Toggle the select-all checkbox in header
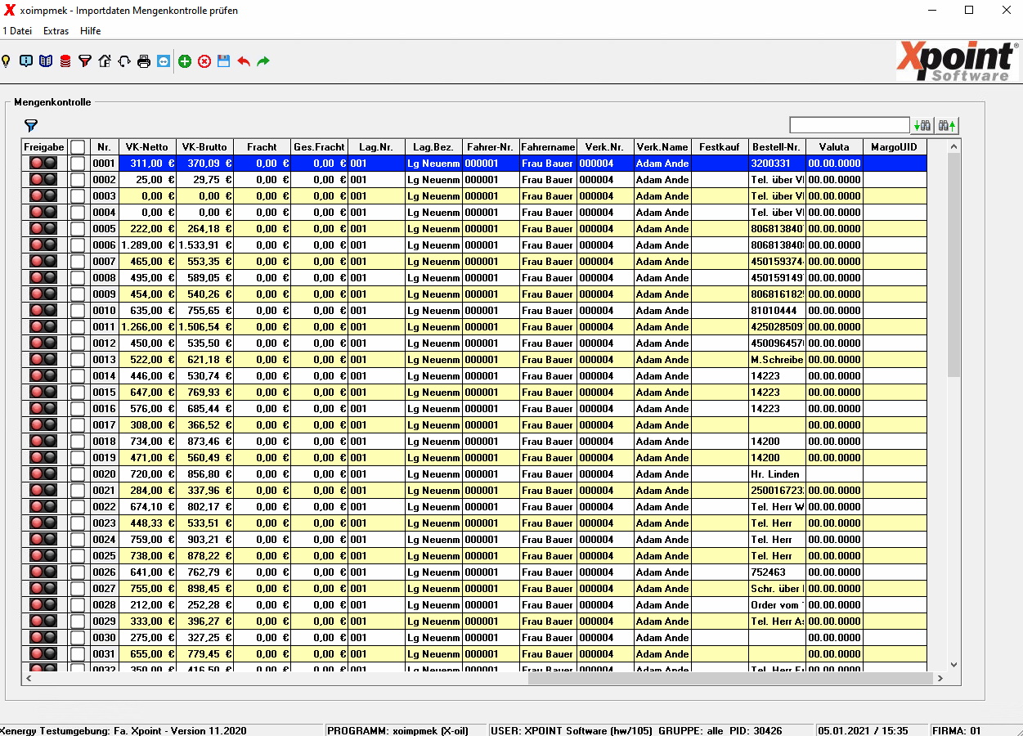 coord(78,147)
